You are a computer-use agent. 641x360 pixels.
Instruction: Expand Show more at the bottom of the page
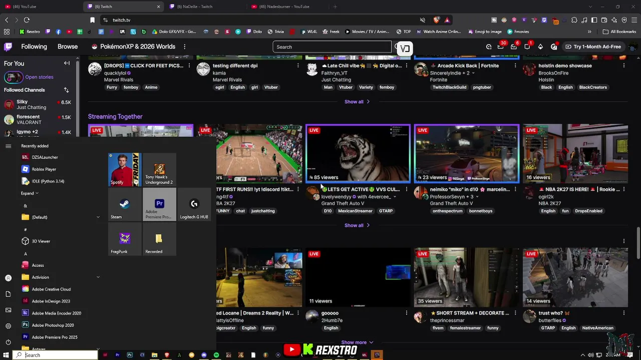tap(358, 342)
